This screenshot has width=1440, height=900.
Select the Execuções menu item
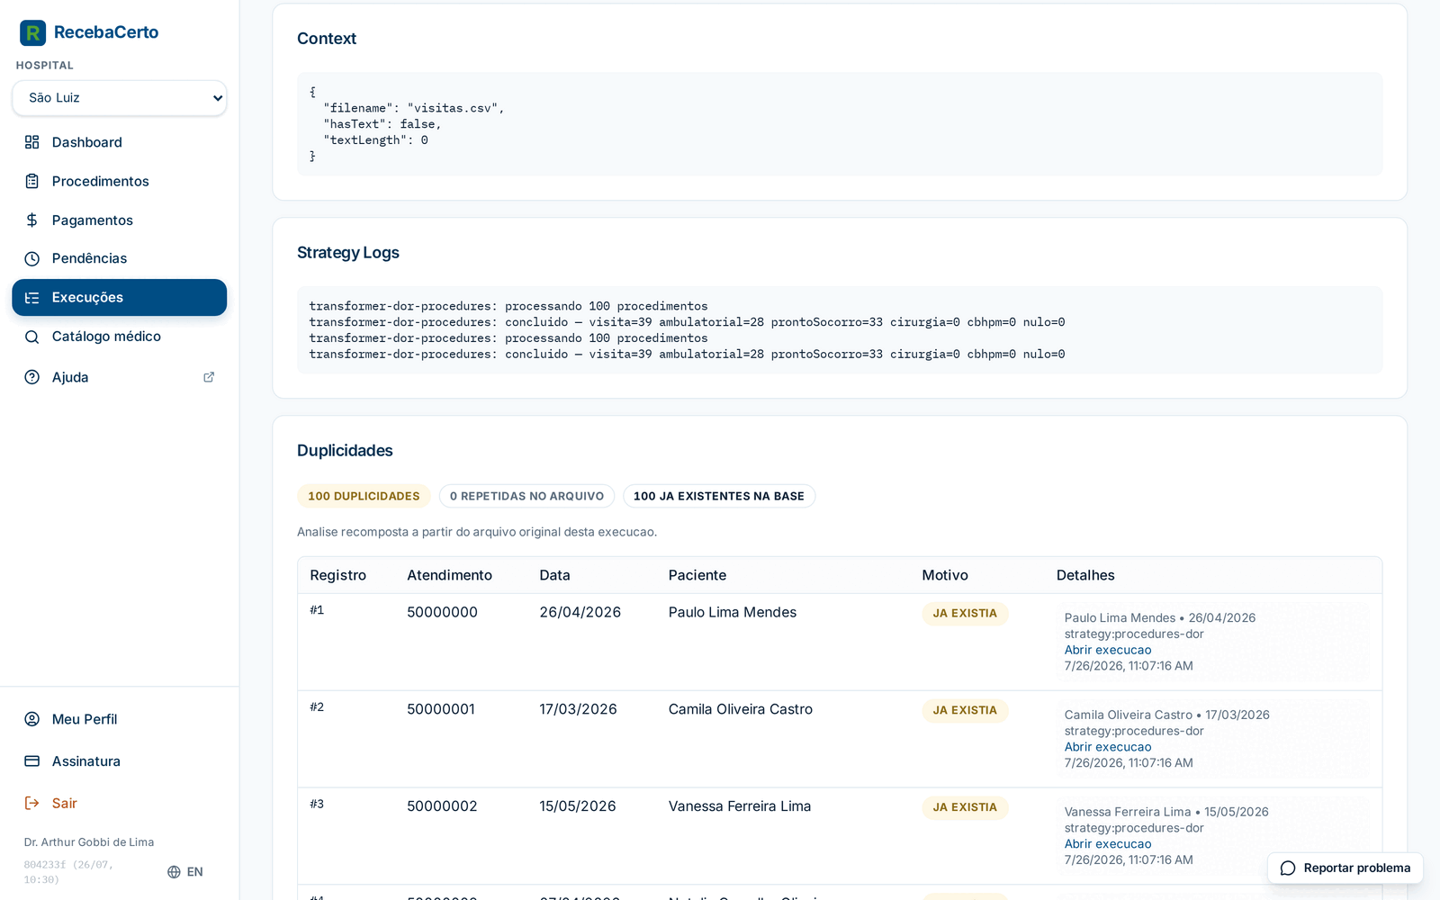tap(120, 298)
